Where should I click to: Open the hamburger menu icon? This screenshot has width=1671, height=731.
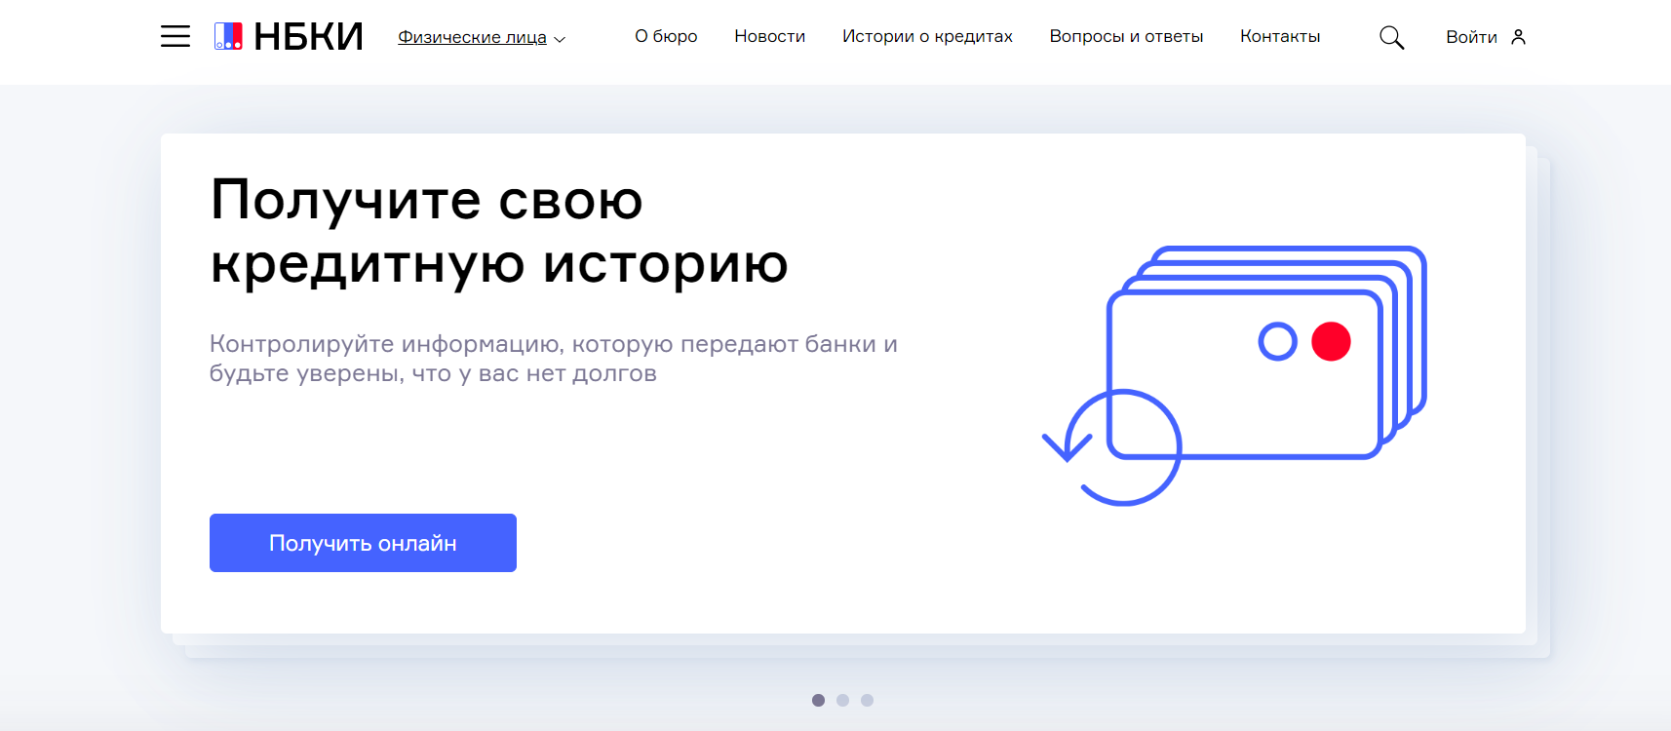pyautogui.click(x=175, y=37)
